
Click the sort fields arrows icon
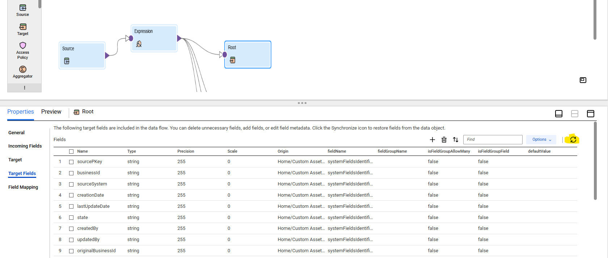456,140
